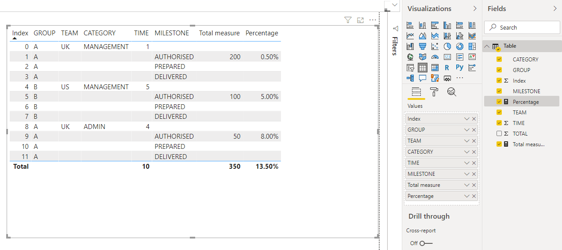
Task: Select the Donut chart visual
Action: [459, 46]
